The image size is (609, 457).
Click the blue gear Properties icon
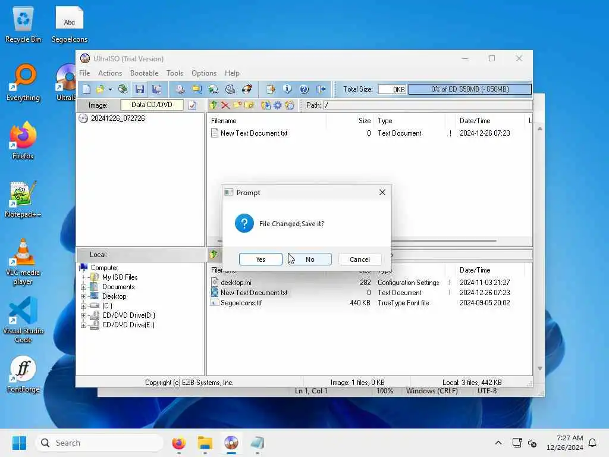278,105
